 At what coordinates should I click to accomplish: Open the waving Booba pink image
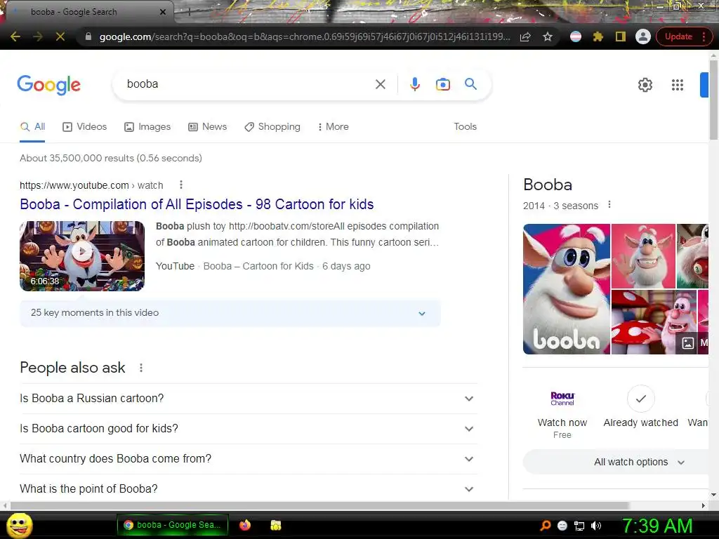643,255
